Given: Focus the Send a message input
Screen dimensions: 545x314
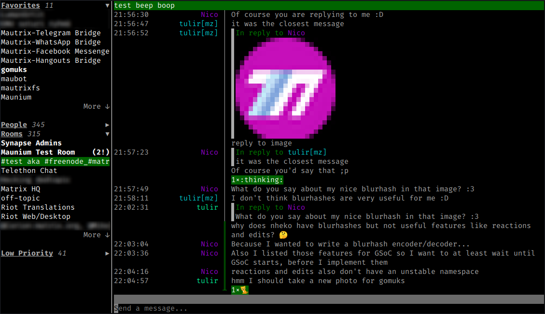Looking at the screenshot, I should pyautogui.click(x=329, y=308).
